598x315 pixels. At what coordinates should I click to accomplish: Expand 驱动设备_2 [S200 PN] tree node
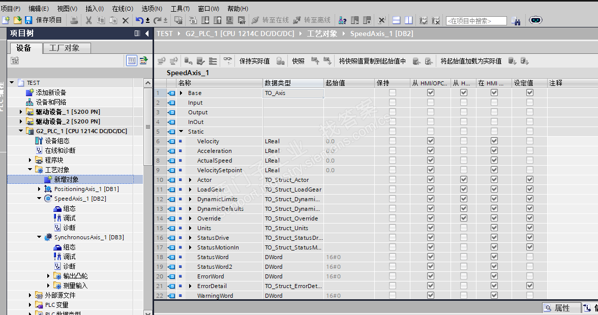(21, 121)
